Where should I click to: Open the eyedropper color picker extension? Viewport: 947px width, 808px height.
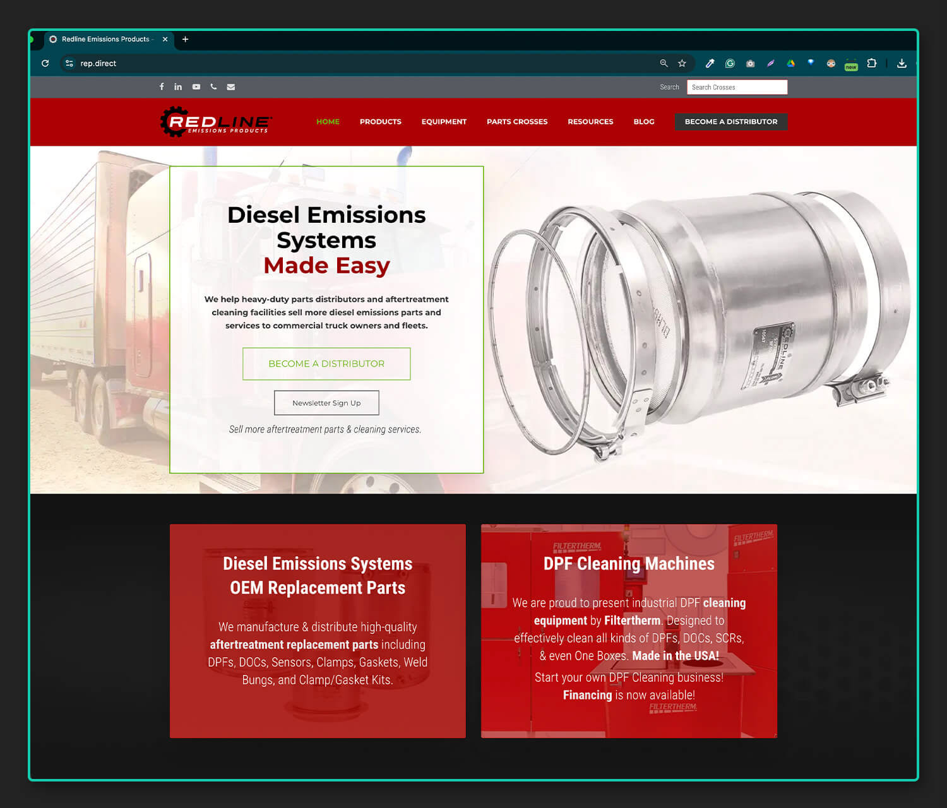pyautogui.click(x=710, y=63)
